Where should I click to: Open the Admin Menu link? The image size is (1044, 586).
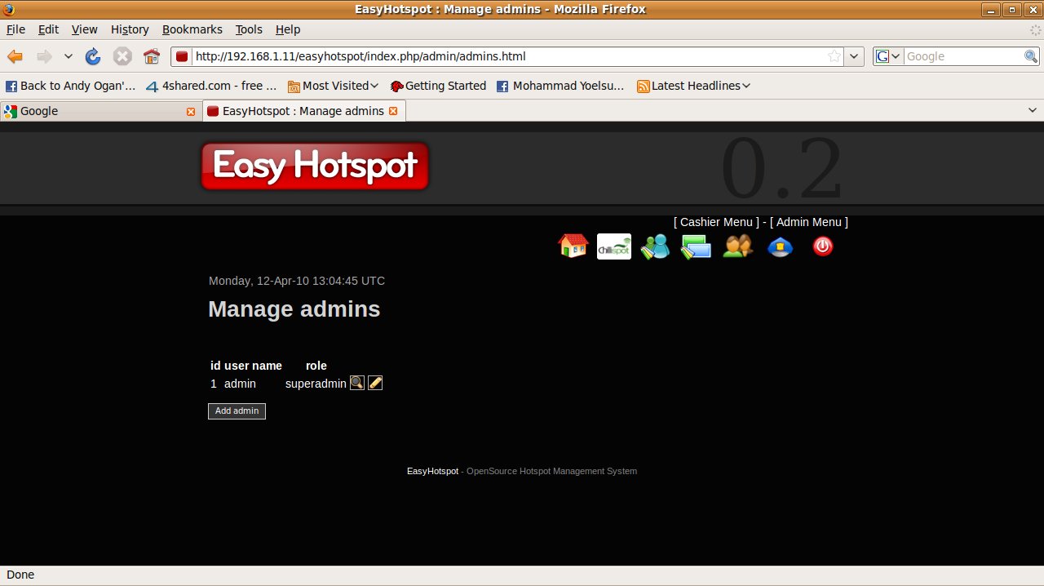pos(809,222)
